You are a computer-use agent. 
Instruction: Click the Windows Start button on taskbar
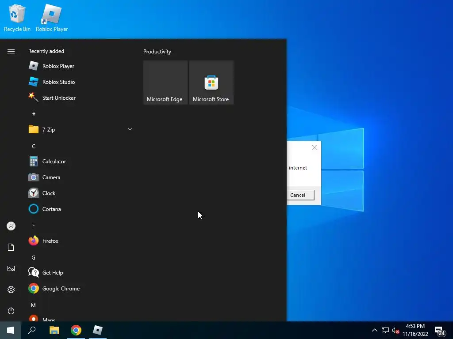point(11,330)
